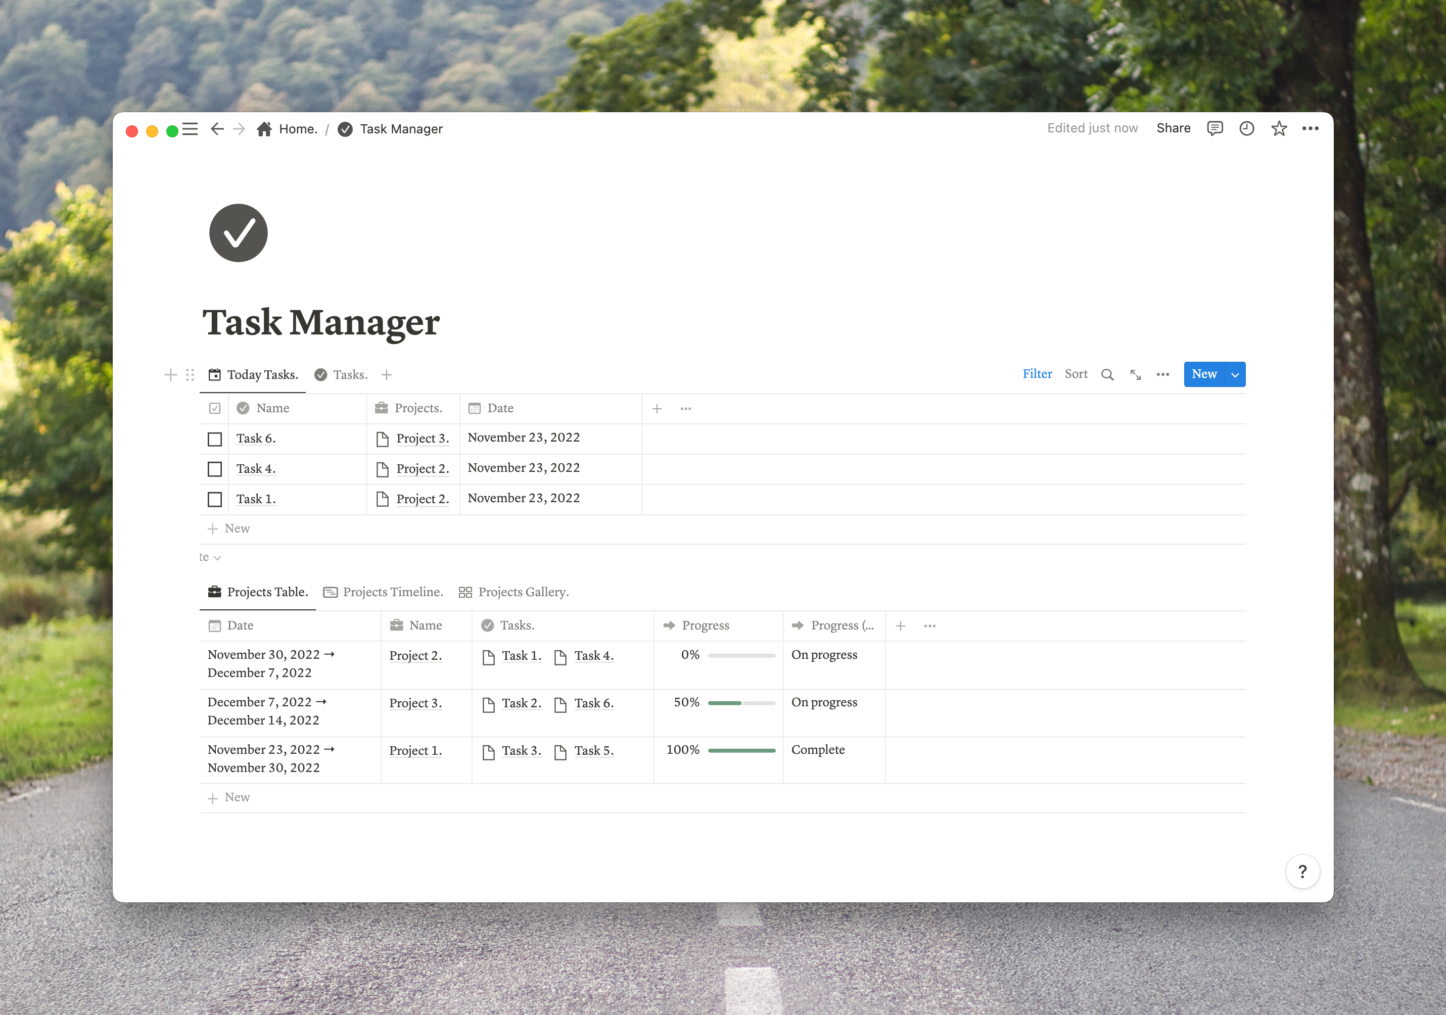Open the database view options menu

[1162, 375]
